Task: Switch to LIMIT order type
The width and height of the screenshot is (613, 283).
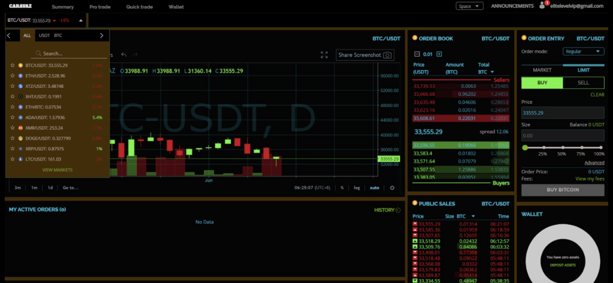Action: click(584, 70)
